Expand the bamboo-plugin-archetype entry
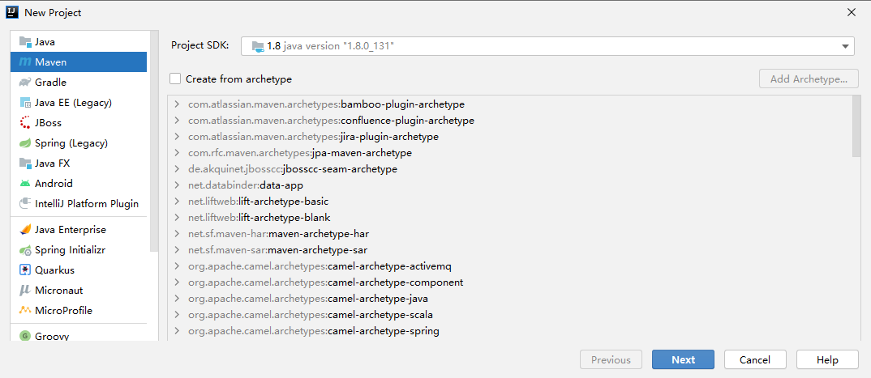Screen dimensions: 871x378 [x=177, y=104]
